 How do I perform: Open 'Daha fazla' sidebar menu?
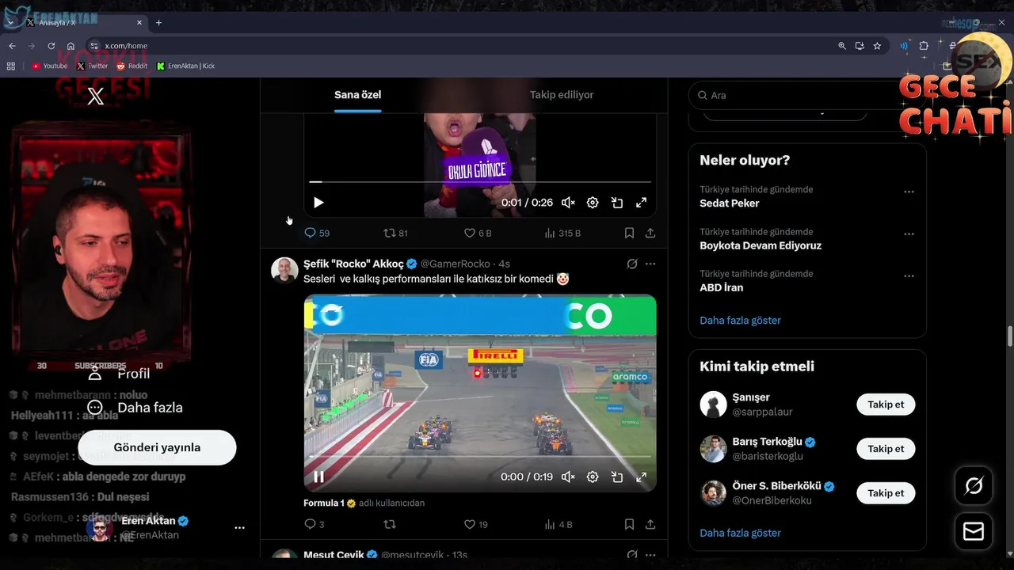tap(135, 408)
